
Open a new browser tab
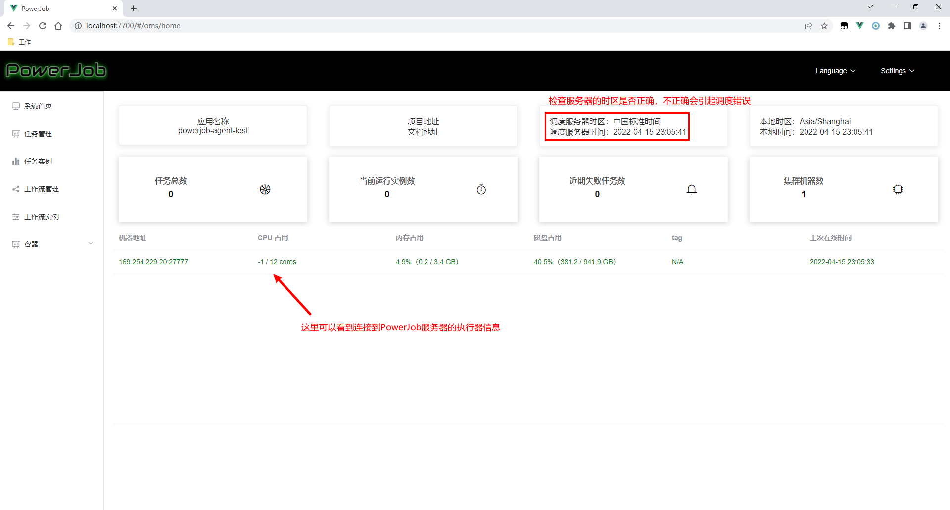coord(134,8)
